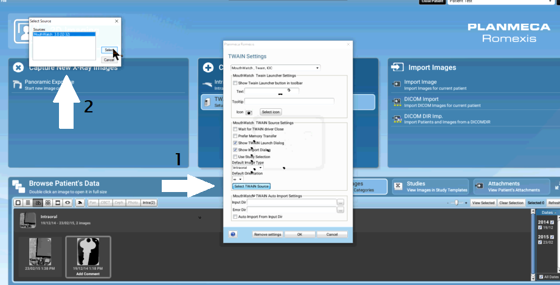Screen dimensions: 560x285
Task: Enable Use Study Selection
Action: click(x=235, y=157)
